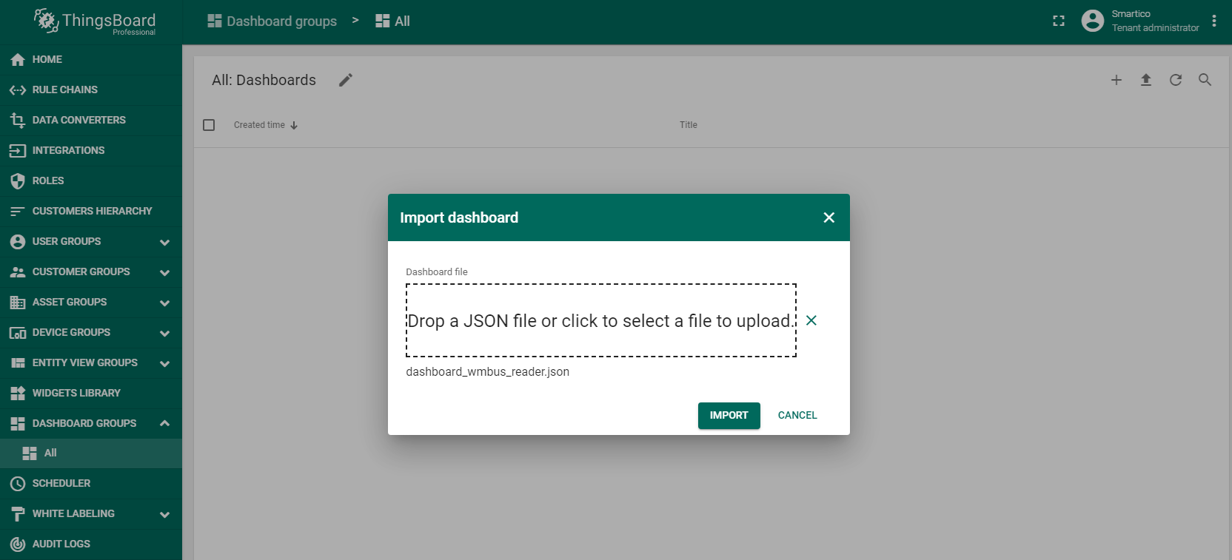Screen dimensions: 1232x560
Task: Toggle fullscreen mode icon
Action: coord(1059,21)
